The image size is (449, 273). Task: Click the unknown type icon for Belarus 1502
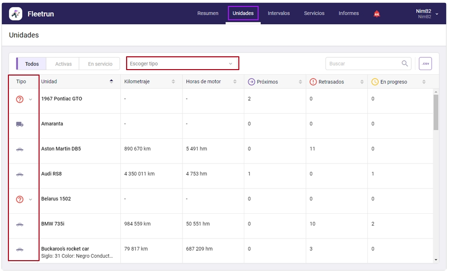(x=19, y=199)
